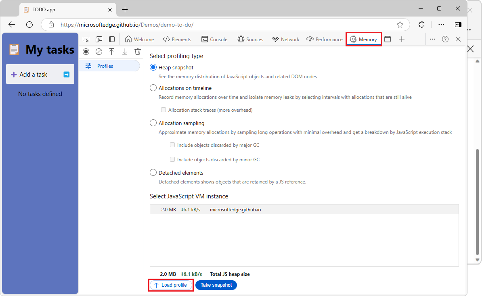The height and width of the screenshot is (296, 482).
Task: Enable Include objects discarded by major GC
Action: pyautogui.click(x=172, y=144)
